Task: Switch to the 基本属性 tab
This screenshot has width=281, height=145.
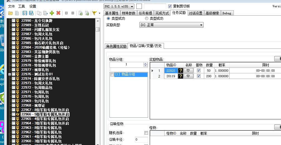Action: [x=112, y=13]
